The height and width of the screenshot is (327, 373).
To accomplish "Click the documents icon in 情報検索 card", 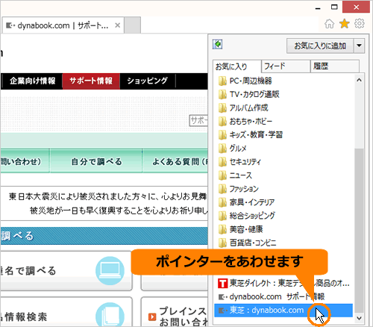I will click(x=110, y=314).
